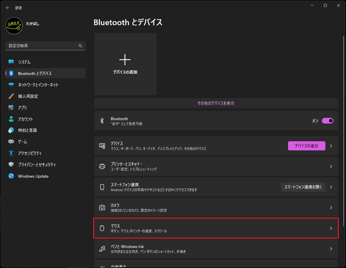Click "ユーザー設定、トラブルシューティング" subtitle
This screenshot has height=268, width=346.
pos(134,169)
